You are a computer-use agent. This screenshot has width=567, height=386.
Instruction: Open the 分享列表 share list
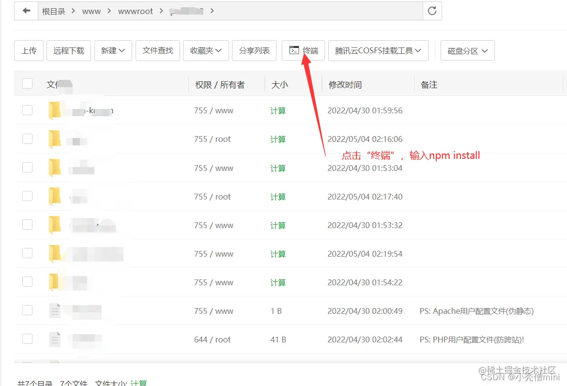click(254, 51)
